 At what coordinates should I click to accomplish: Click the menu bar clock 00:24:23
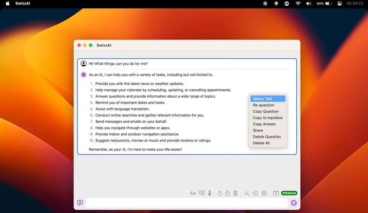355,4
